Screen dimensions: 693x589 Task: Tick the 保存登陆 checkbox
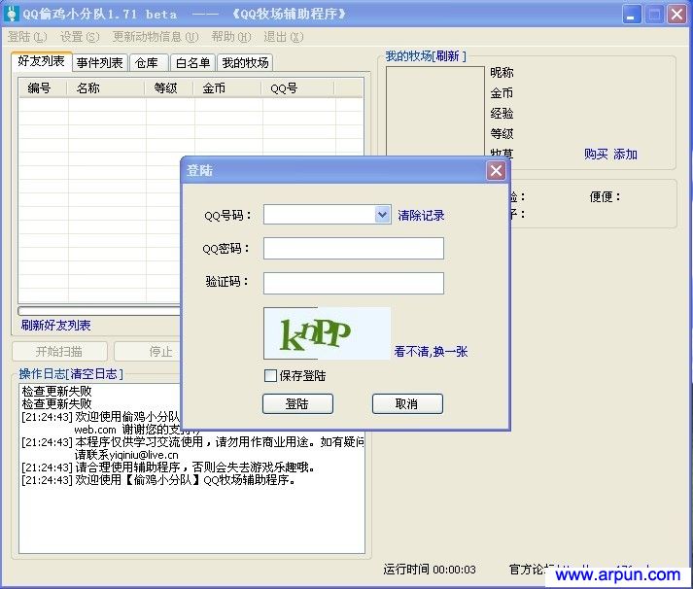coord(270,375)
